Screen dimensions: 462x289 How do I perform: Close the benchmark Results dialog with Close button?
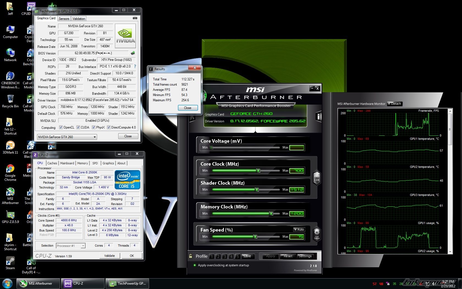point(188,108)
